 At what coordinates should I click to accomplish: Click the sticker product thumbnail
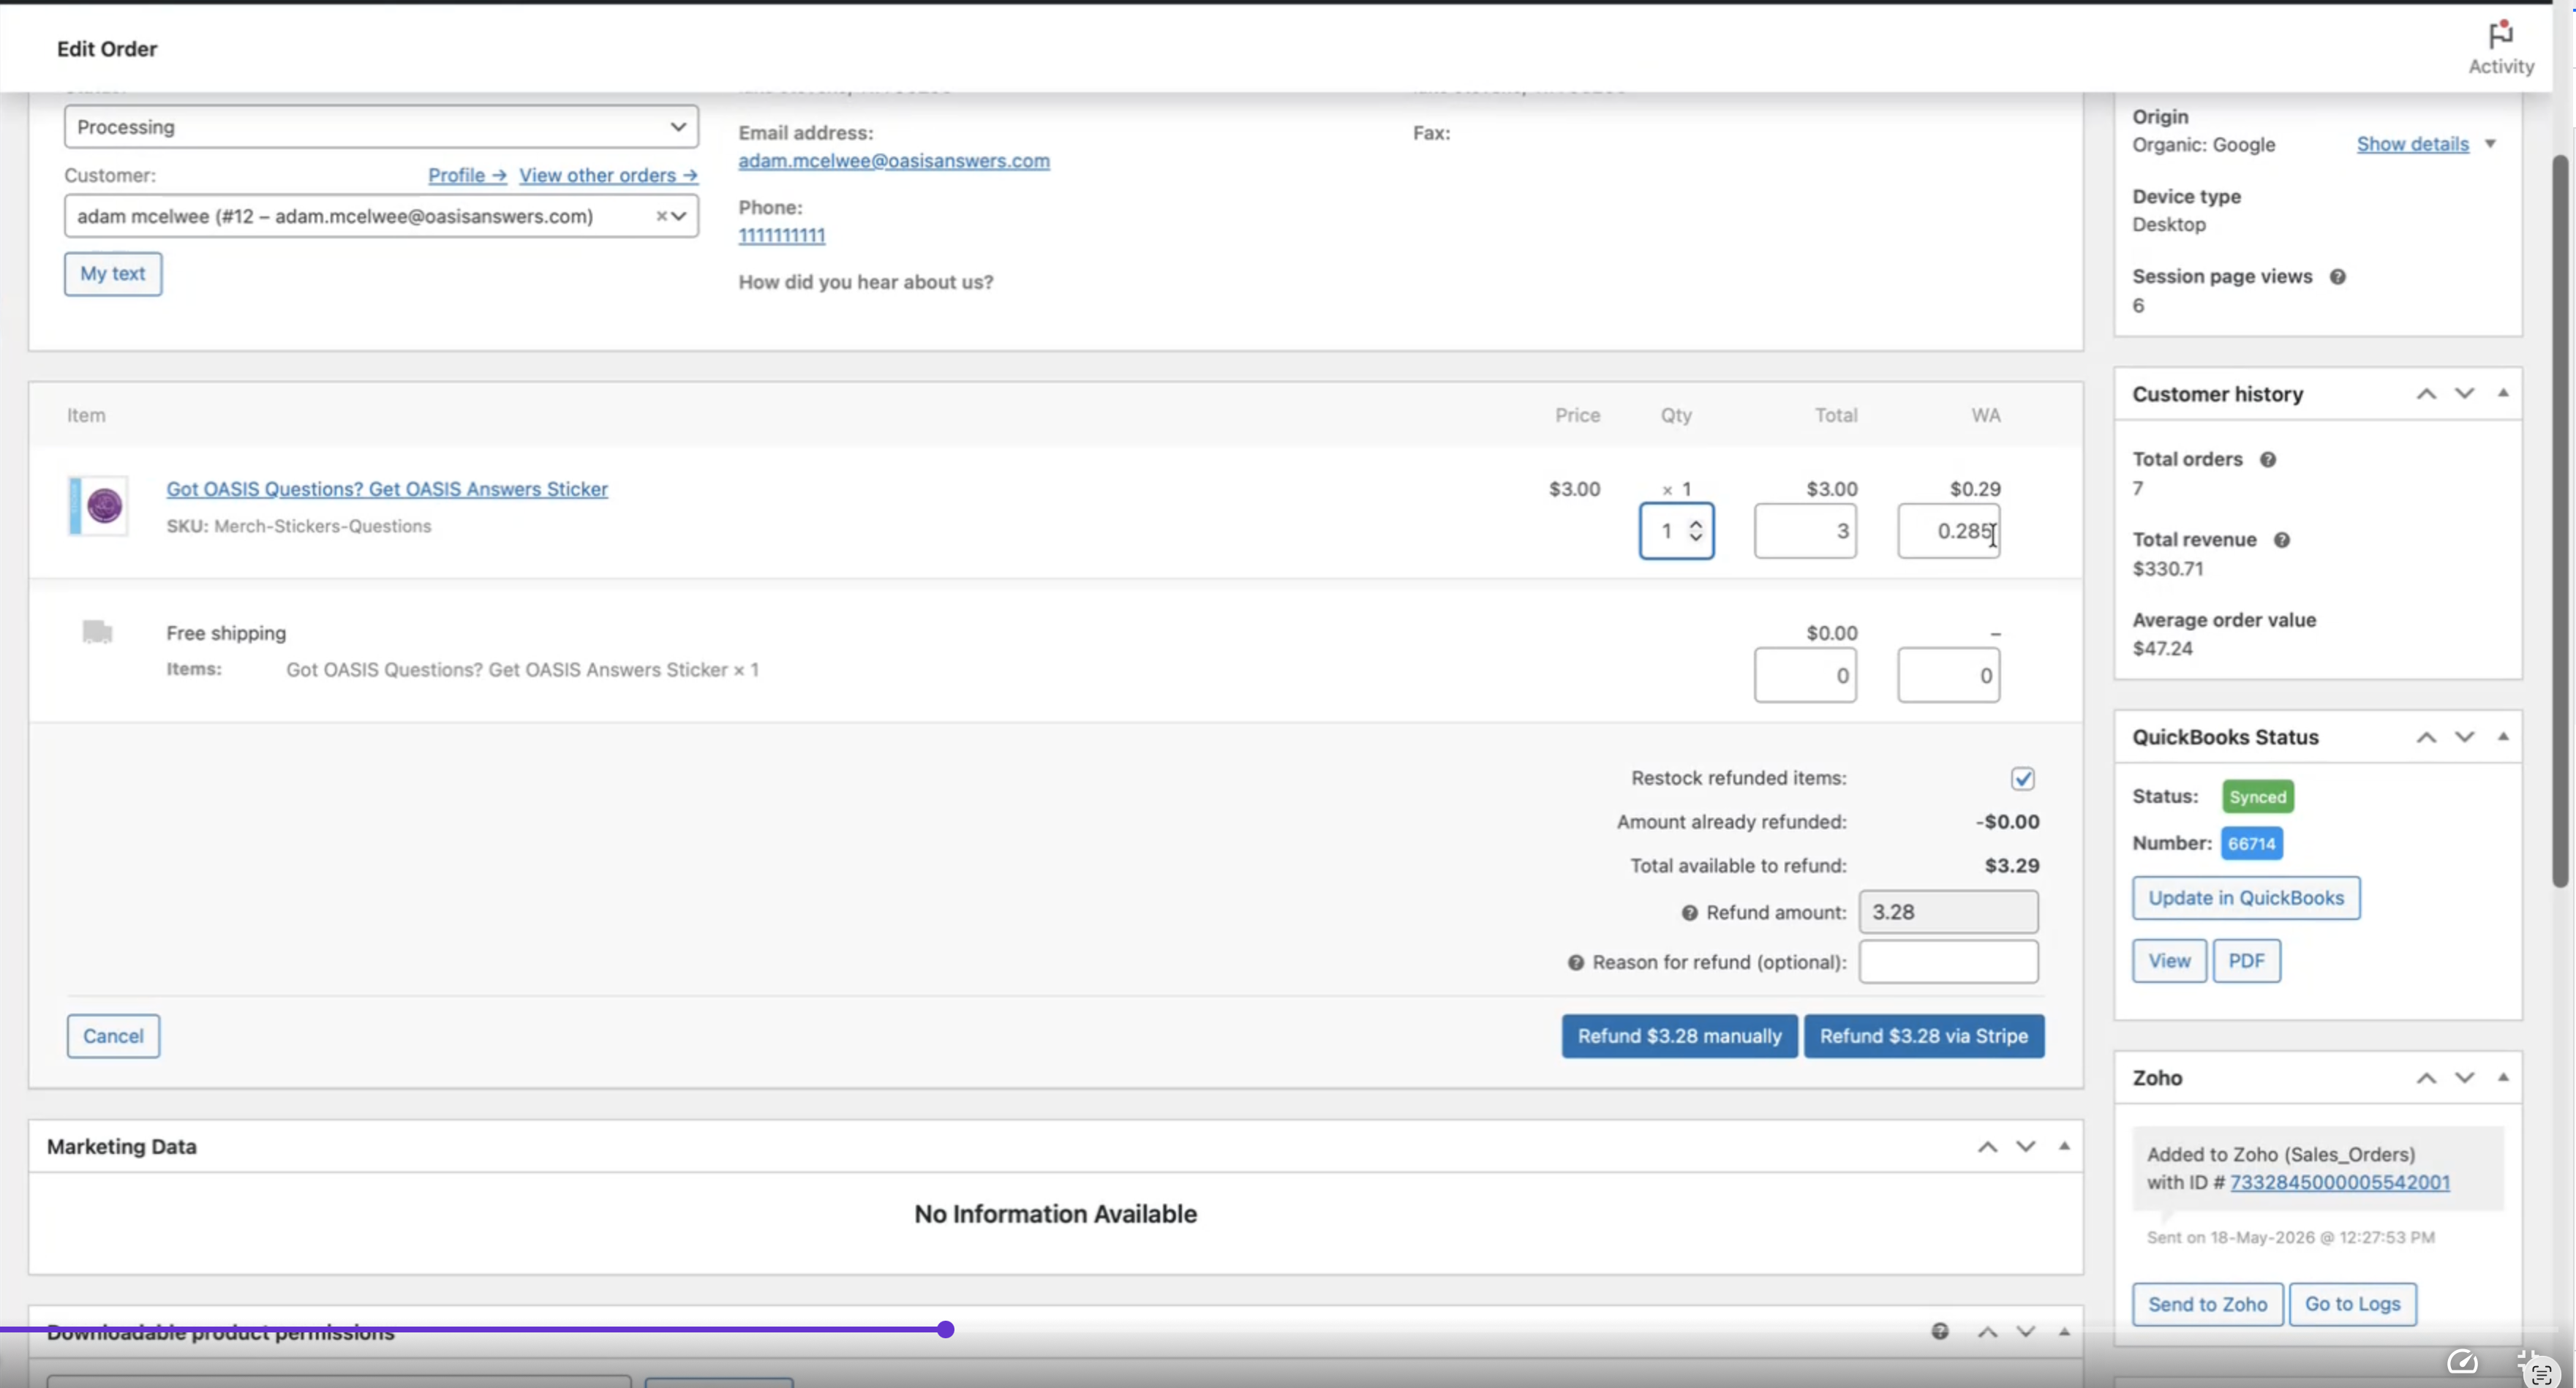pyautogui.click(x=98, y=506)
